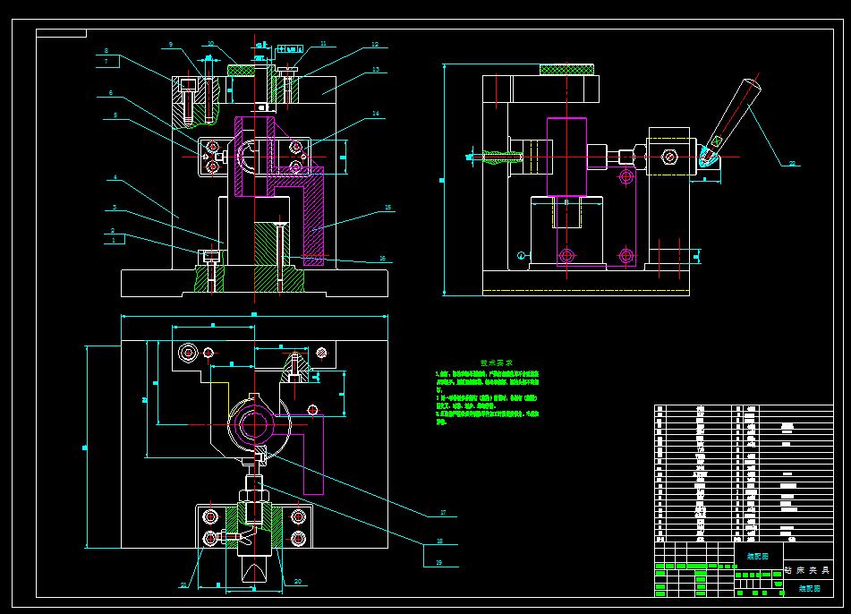Select part callout number 12
The width and height of the screenshot is (851, 614).
[x=375, y=45]
